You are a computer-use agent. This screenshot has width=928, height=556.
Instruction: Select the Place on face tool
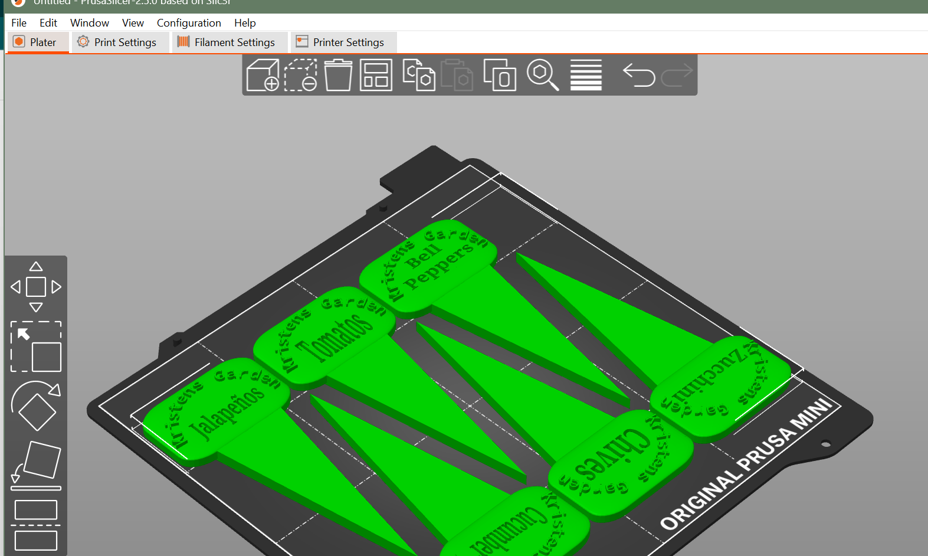[36, 466]
